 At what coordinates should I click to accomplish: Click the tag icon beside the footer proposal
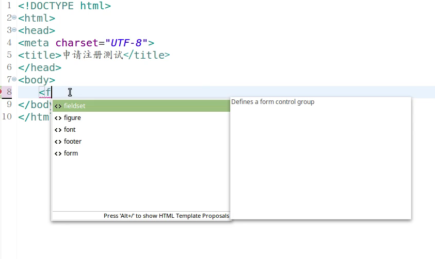pyautogui.click(x=58, y=142)
